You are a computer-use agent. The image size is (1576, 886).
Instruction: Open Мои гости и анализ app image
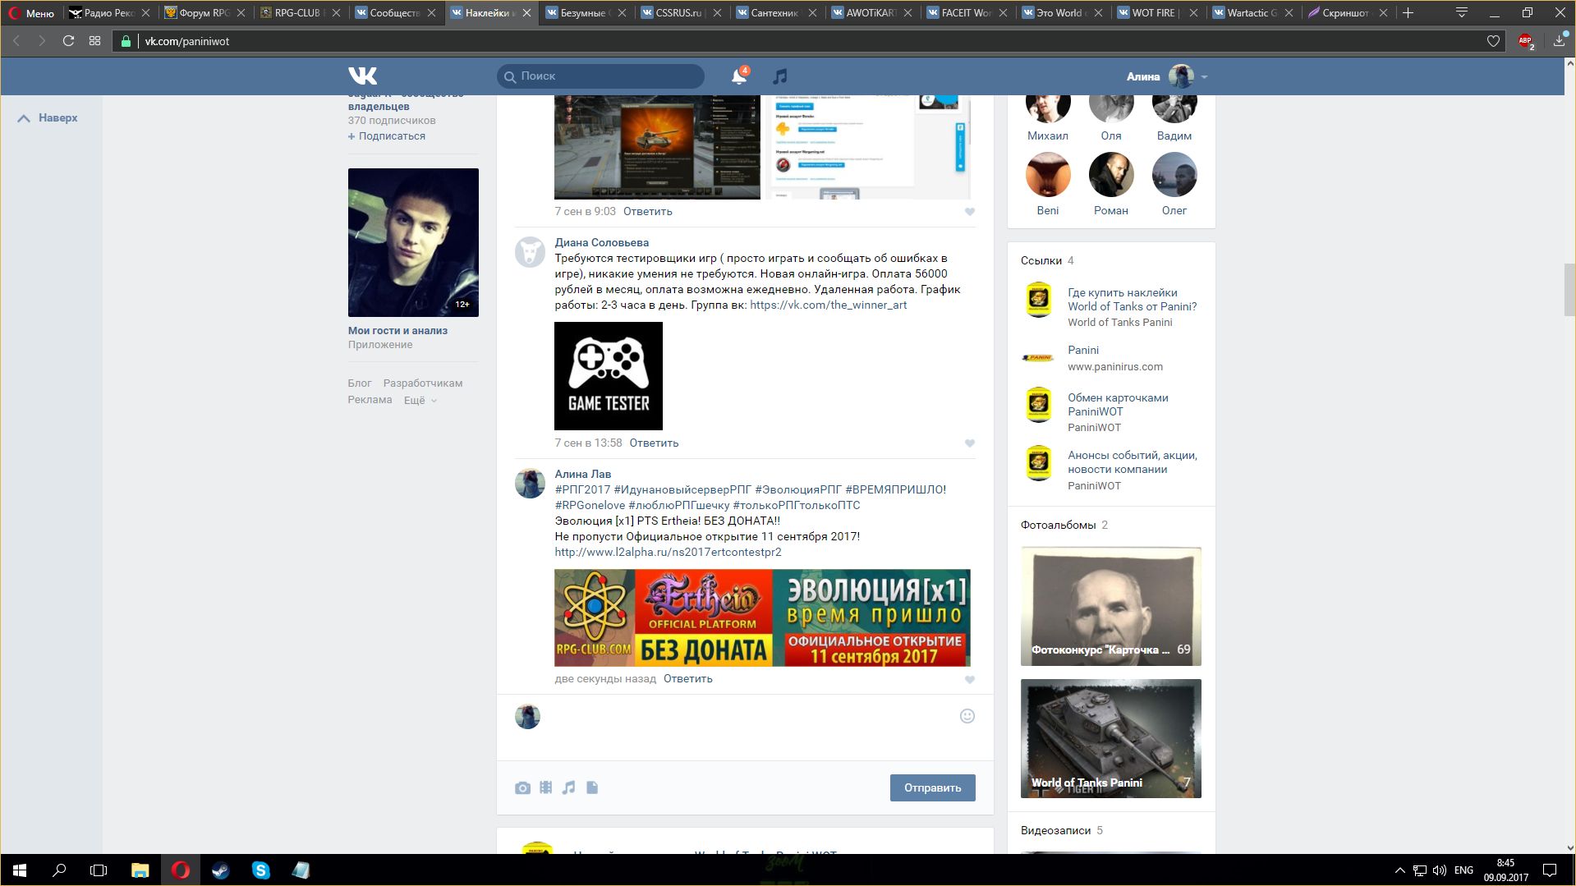pos(413,242)
